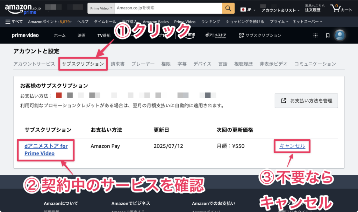Viewport: 358px width, 212px height.
Task: Open the 映画 section
Action: click(x=81, y=35)
